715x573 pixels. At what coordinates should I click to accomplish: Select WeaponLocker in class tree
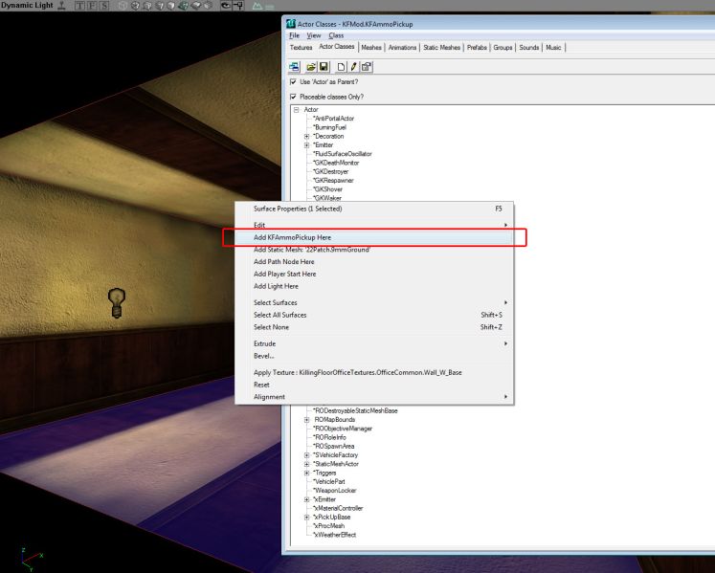(335, 491)
